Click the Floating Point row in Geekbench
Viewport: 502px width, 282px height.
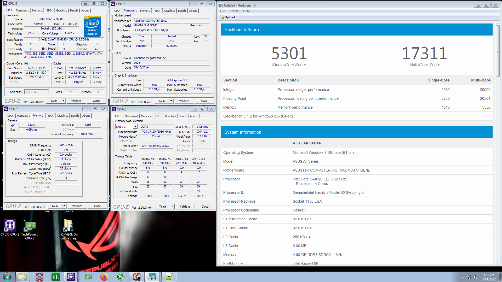(357, 98)
